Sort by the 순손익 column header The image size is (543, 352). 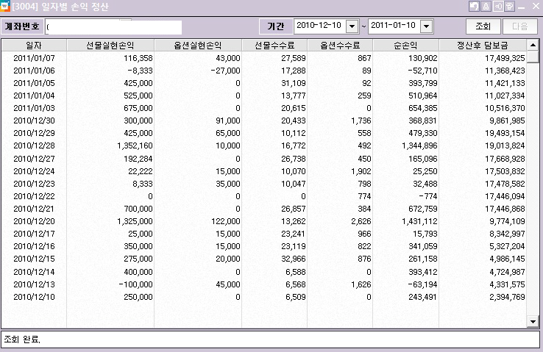[406, 46]
